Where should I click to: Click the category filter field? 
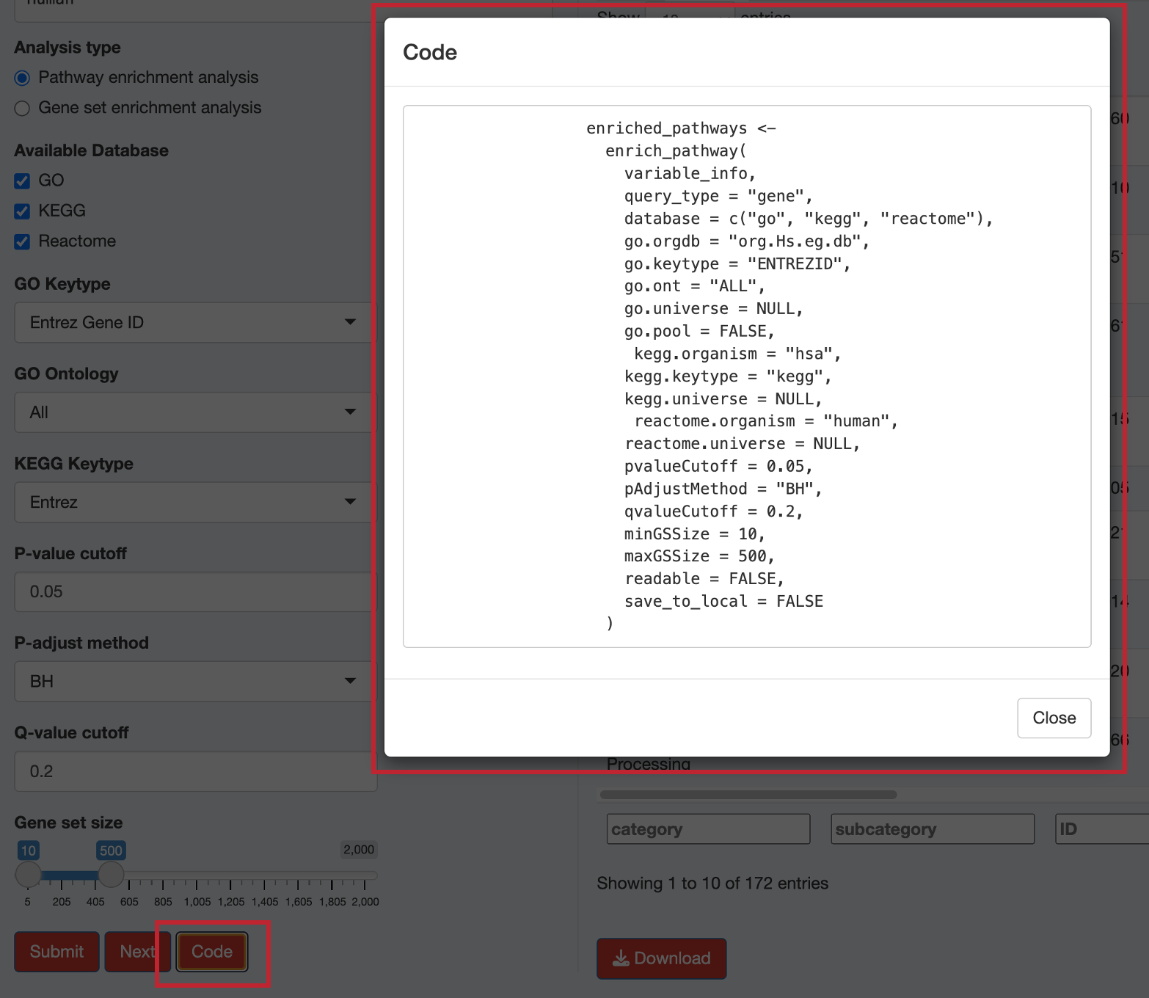point(709,829)
